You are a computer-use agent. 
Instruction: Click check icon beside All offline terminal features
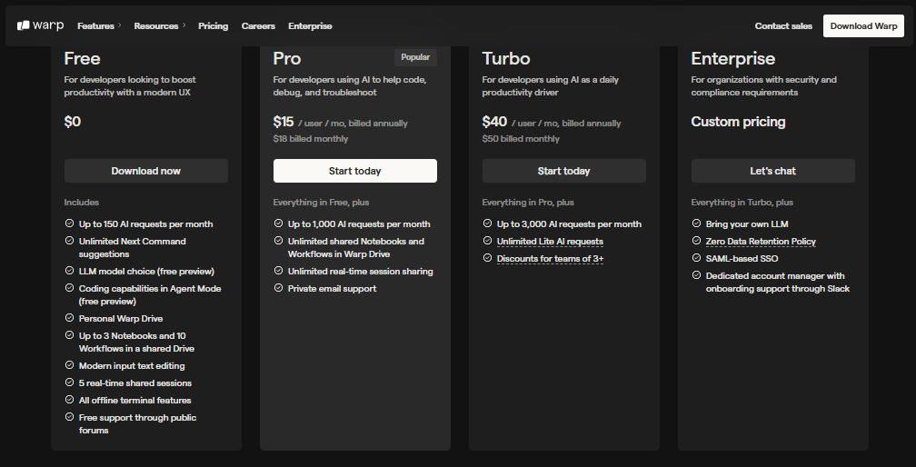pyautogui.click(x=69, y=399)
